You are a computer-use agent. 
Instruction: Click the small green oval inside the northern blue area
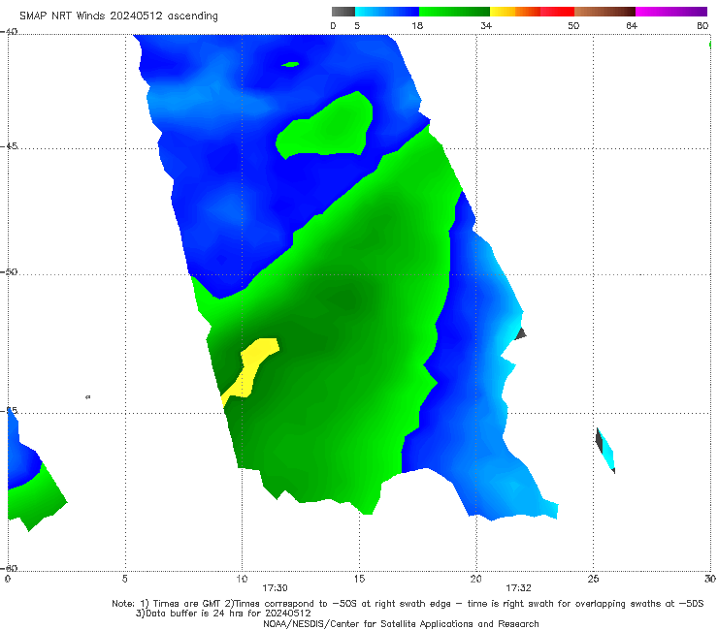[290, 64]
